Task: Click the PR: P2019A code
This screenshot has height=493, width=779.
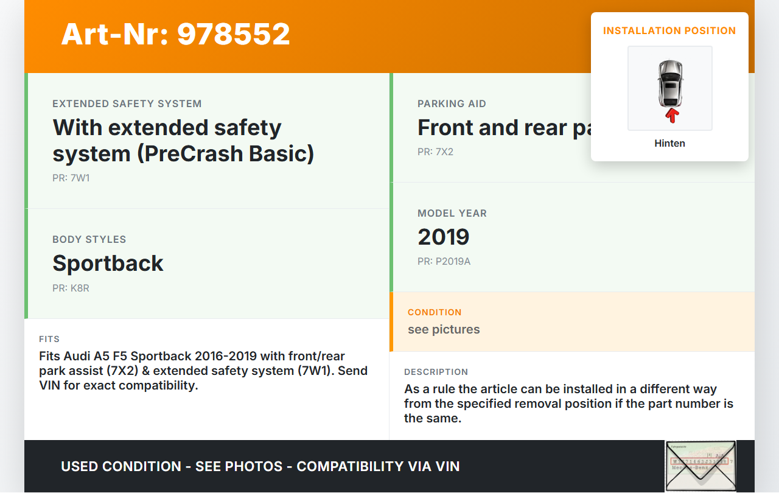Action: [x=444, y=261]
